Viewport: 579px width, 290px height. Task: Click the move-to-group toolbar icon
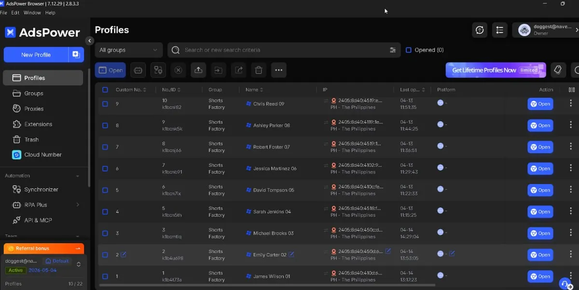[219, 70]
